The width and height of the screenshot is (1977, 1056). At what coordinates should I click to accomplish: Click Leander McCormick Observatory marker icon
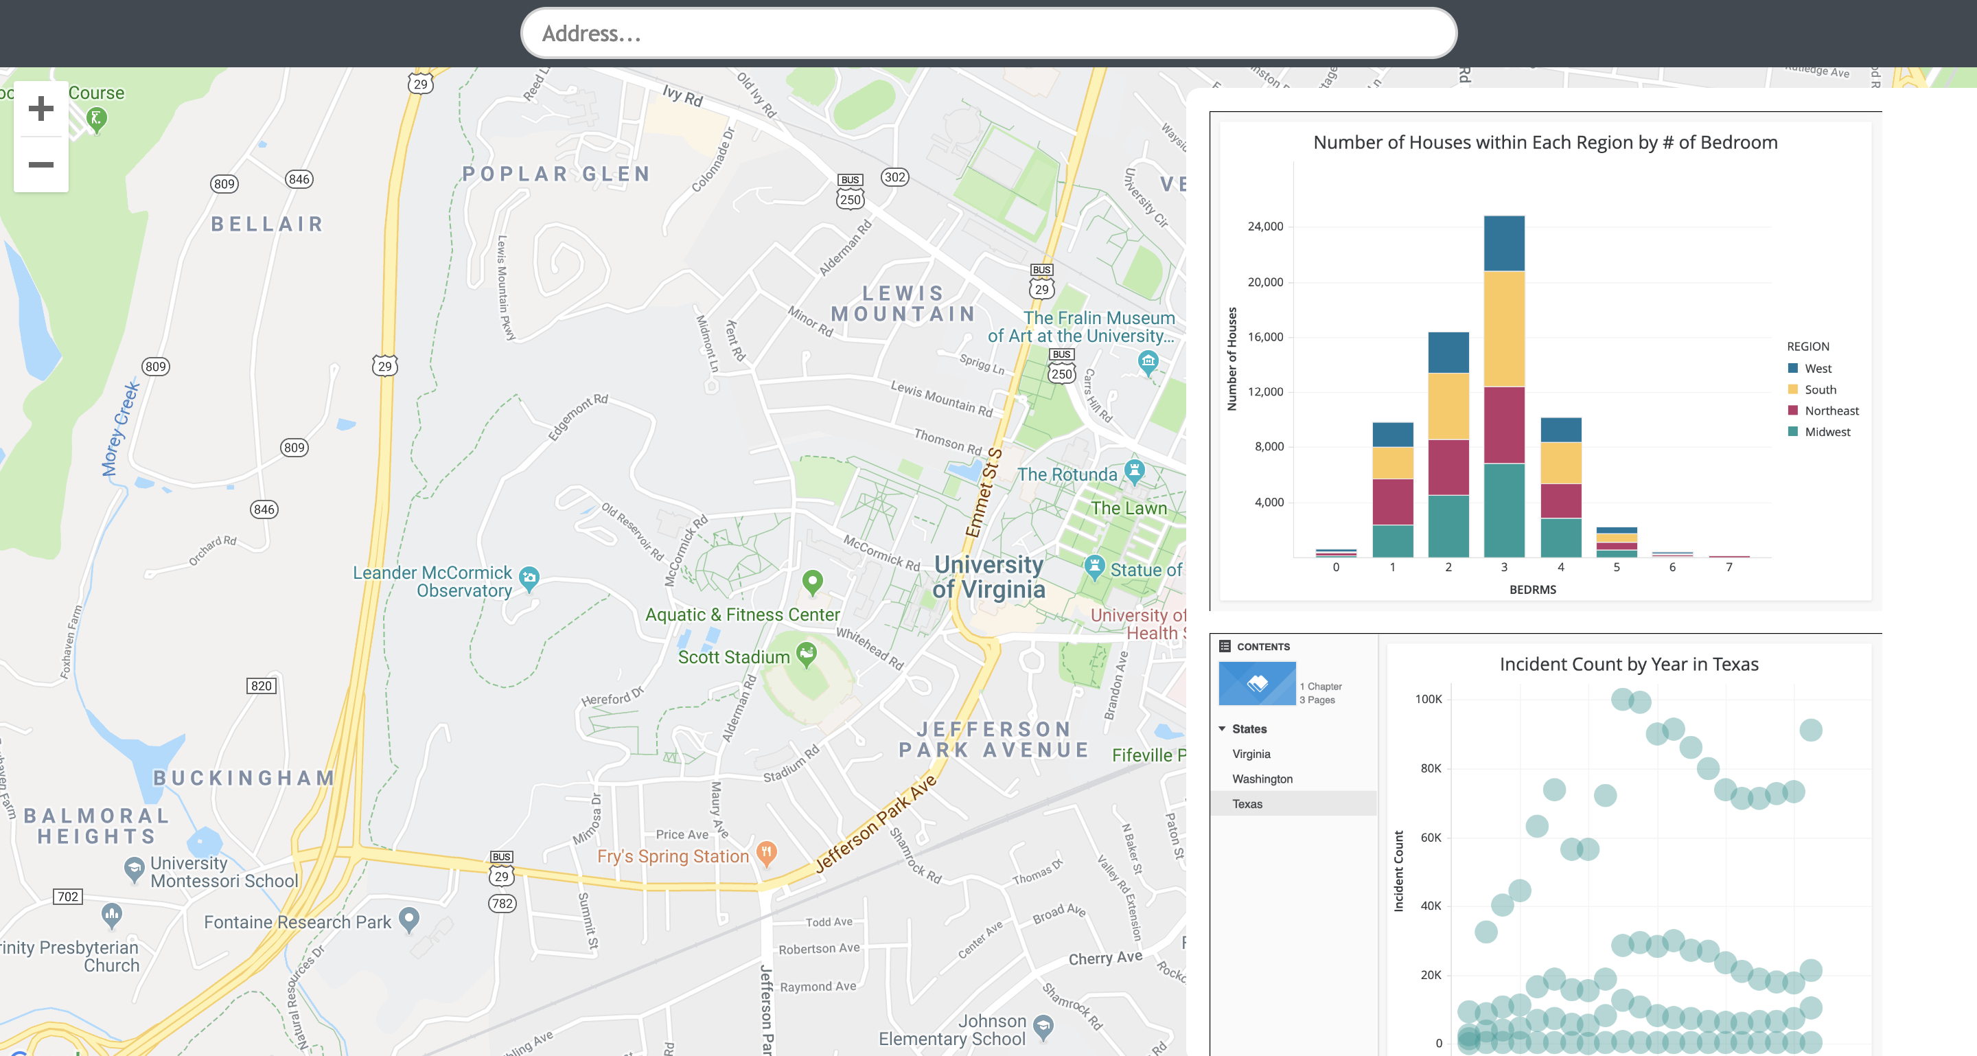pyautogui.click(x=529, y=577)
